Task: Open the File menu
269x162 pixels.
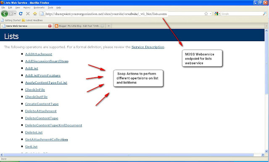Action: pyautogui.click(x=3, y=8)
